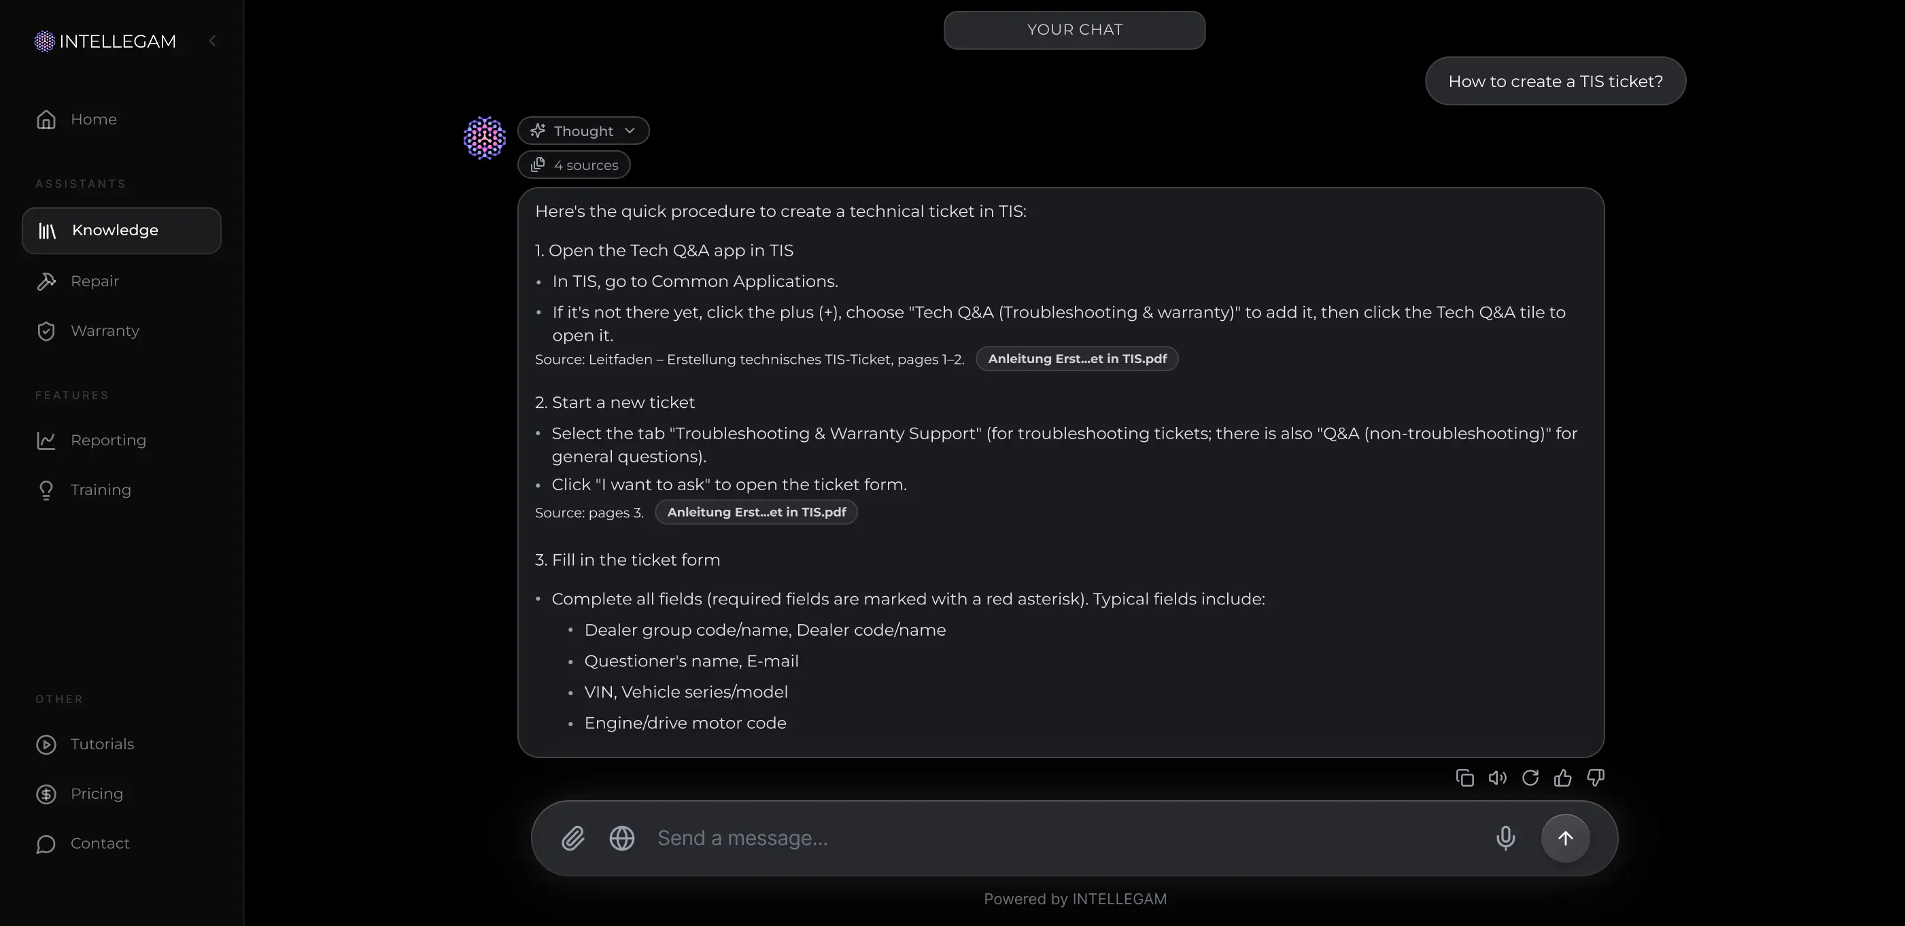
Task: Expand the 4 sources list
Action: pos(574,165)
